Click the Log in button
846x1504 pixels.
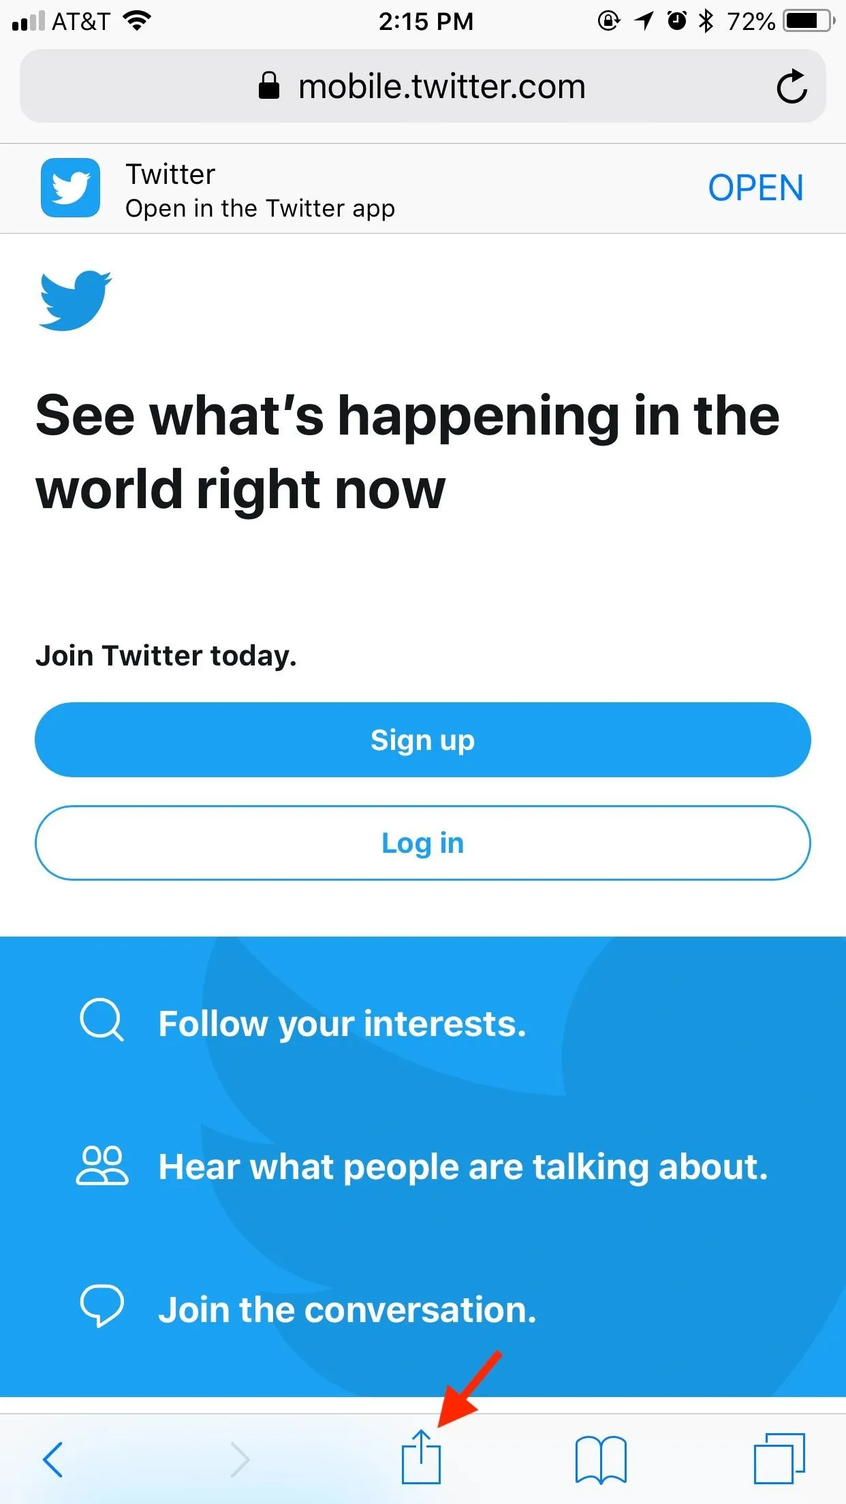423,843
